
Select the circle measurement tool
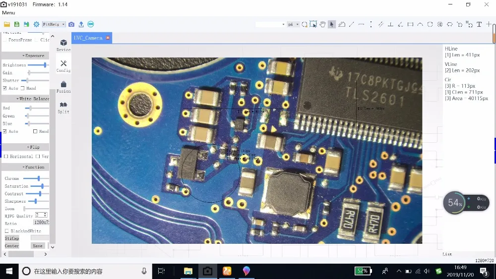click(430, 24)
